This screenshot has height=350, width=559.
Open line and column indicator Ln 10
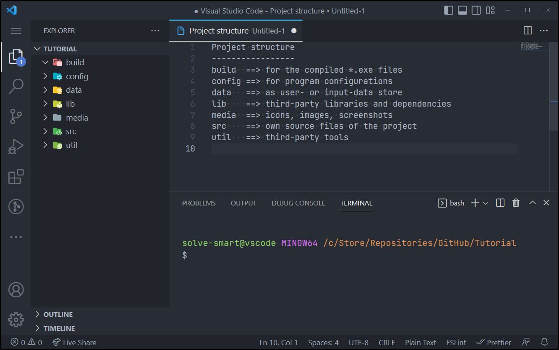tap(279, 342)
